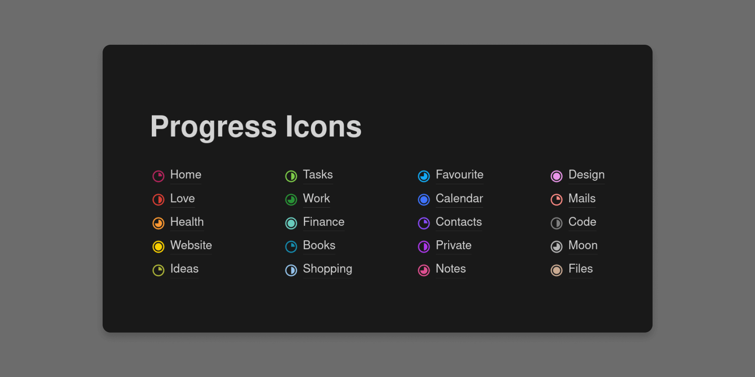This screenshot has height=377, width=755.
Task: Click the green half-circle icon beside Tasks
Action: [x=291, y=176]
